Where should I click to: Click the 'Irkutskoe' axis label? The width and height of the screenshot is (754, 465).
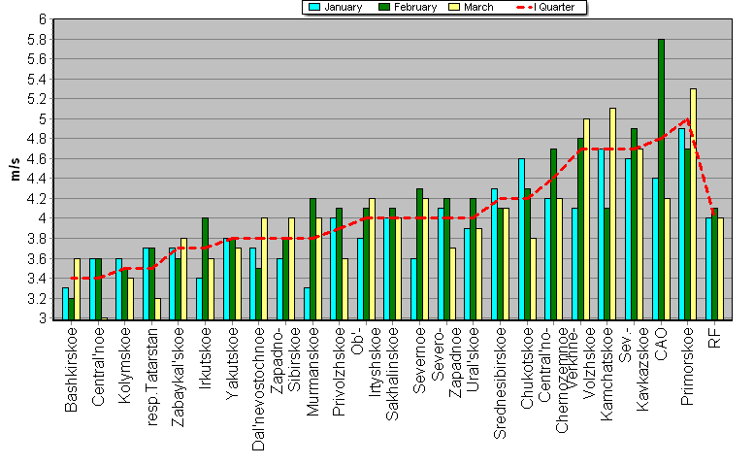[x=205, y=358]
